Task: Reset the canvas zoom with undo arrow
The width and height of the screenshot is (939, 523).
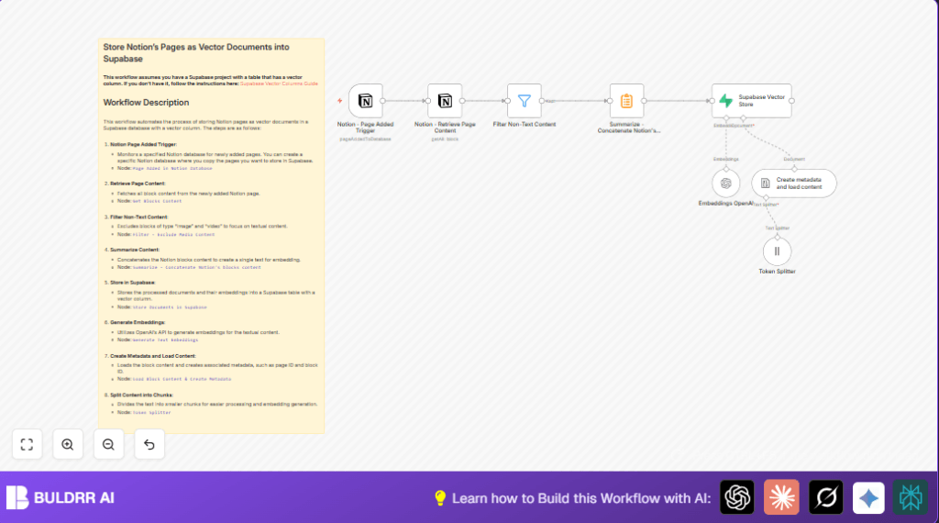Action: (x=149, y=444)
